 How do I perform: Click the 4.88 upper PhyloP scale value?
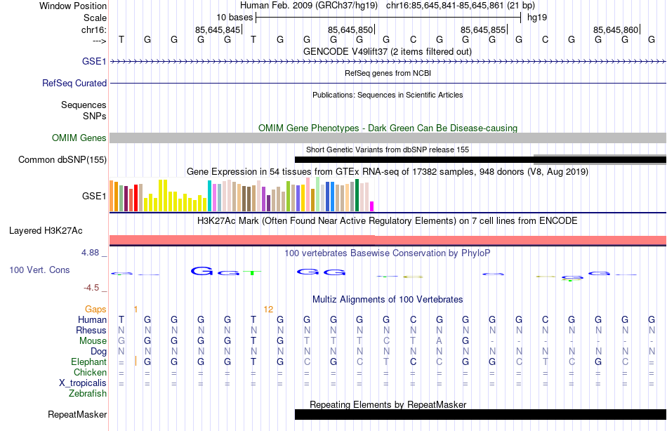click(90, 252)
